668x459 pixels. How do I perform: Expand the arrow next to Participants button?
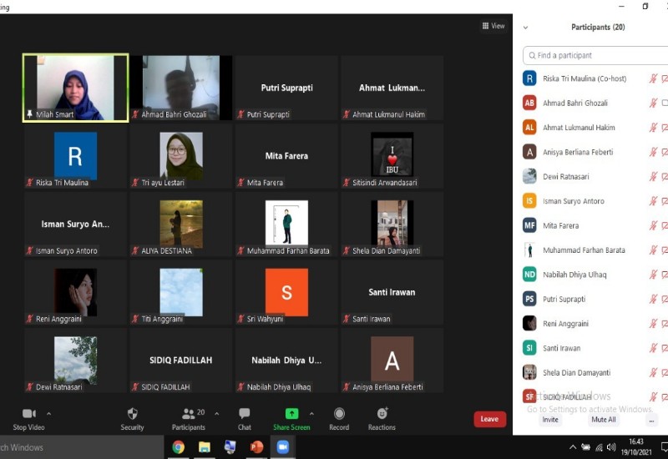217,413
